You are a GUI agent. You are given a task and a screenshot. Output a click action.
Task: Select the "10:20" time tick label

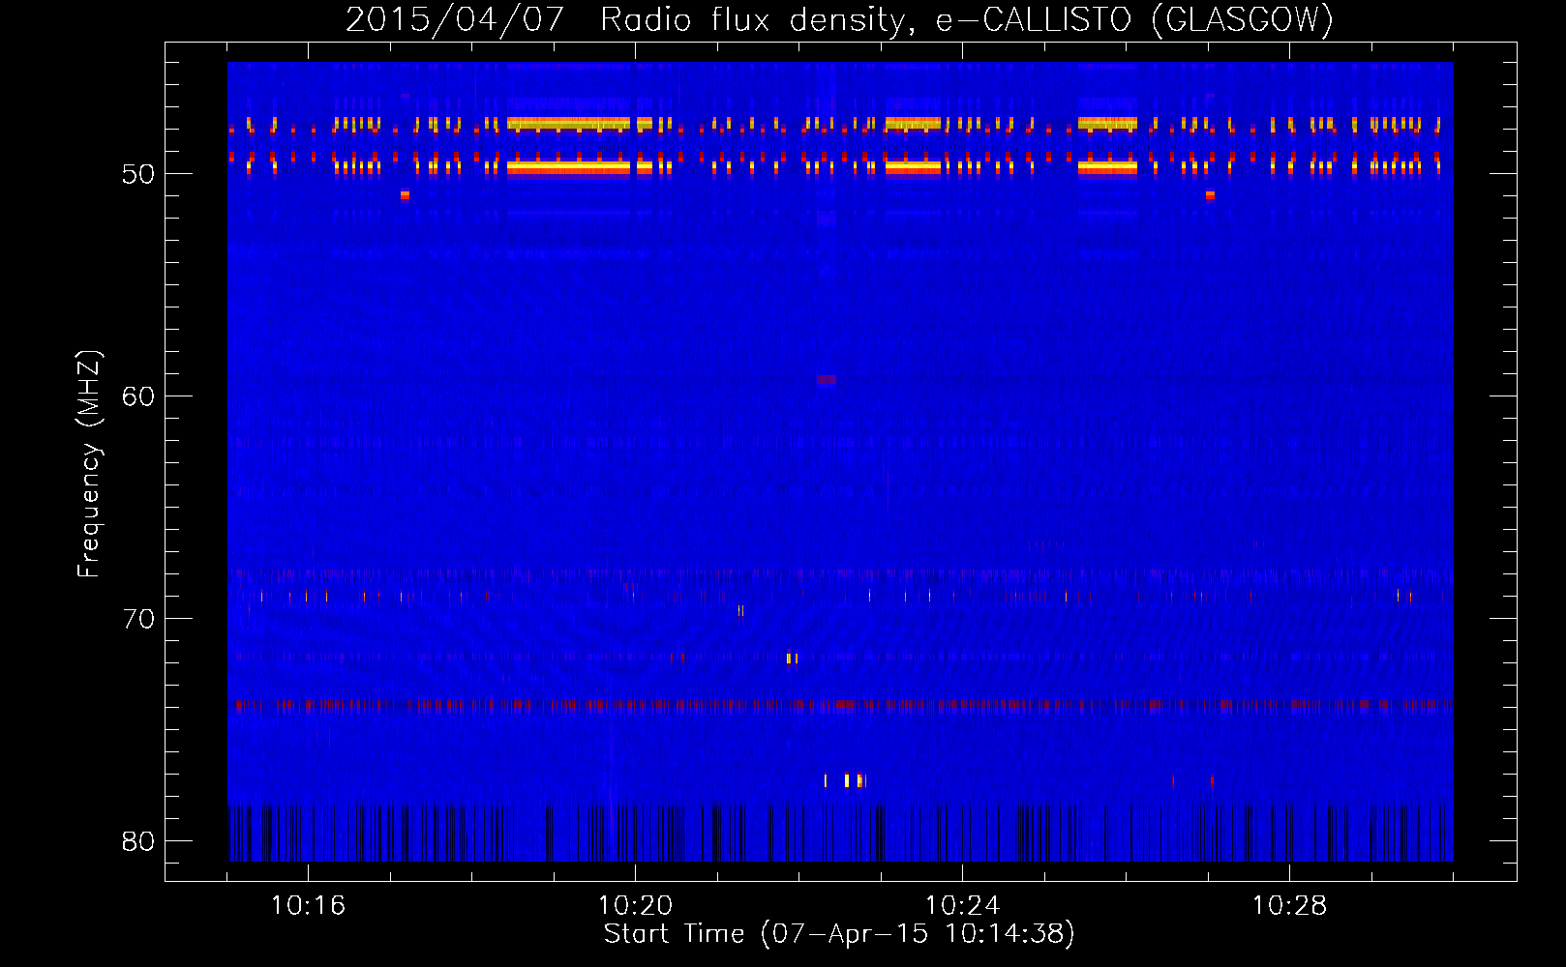click(635, 905)
